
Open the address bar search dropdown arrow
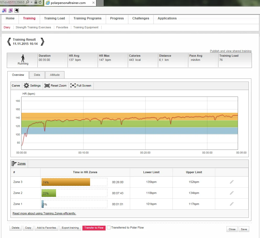[31, 2]
